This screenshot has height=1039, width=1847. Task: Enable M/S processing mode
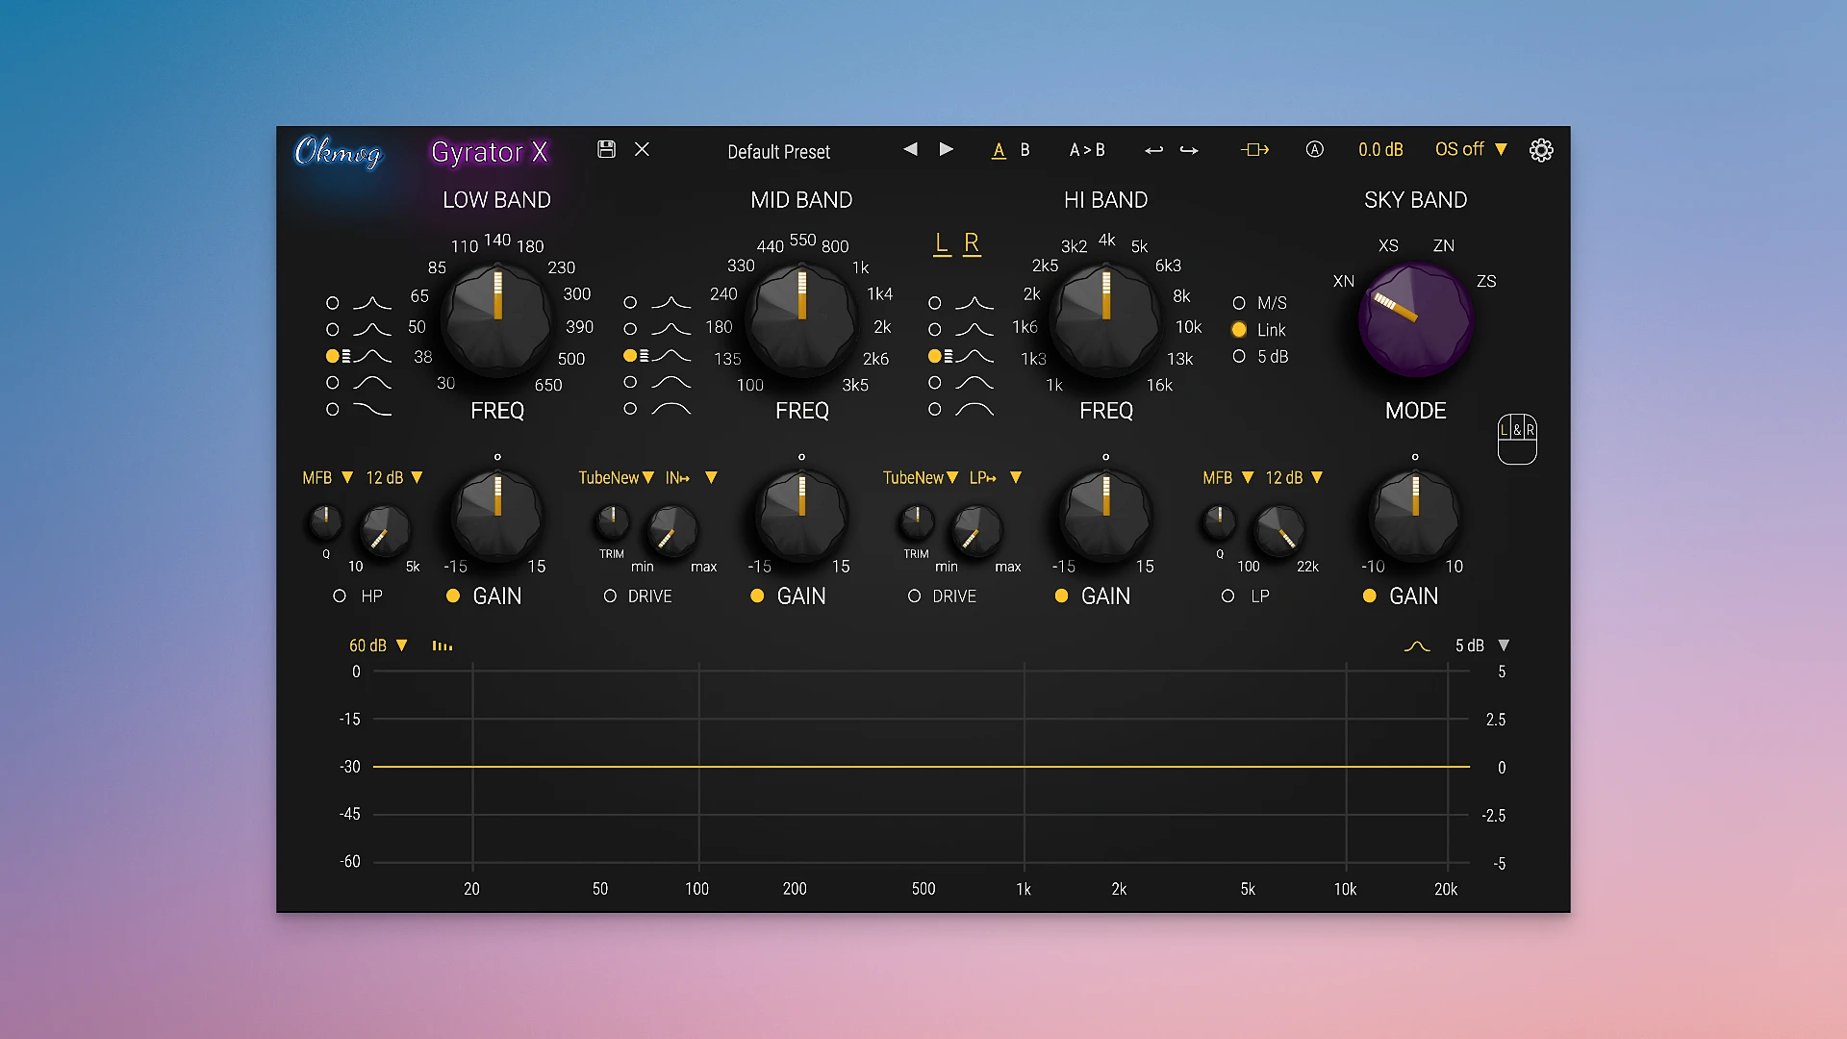pos(1239,302)
